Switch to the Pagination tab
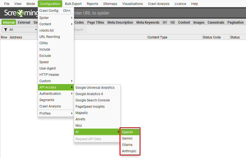The image size is (246, 158). pos(236,22)
